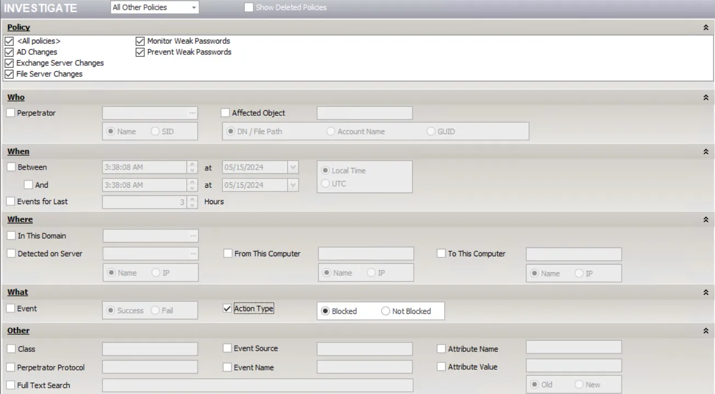Click From This Computer text field
The height and width of the screenshot is (394, 715).
click(x=366, y=254)
